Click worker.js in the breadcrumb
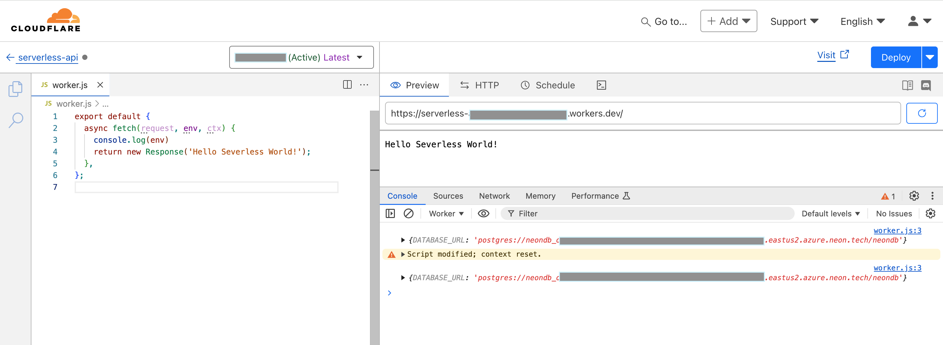 click(74, 104)
